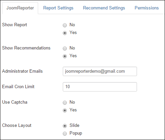Switch to Report Settings tab
Viewport: 165px width, 140px height.
pos(58,8)
